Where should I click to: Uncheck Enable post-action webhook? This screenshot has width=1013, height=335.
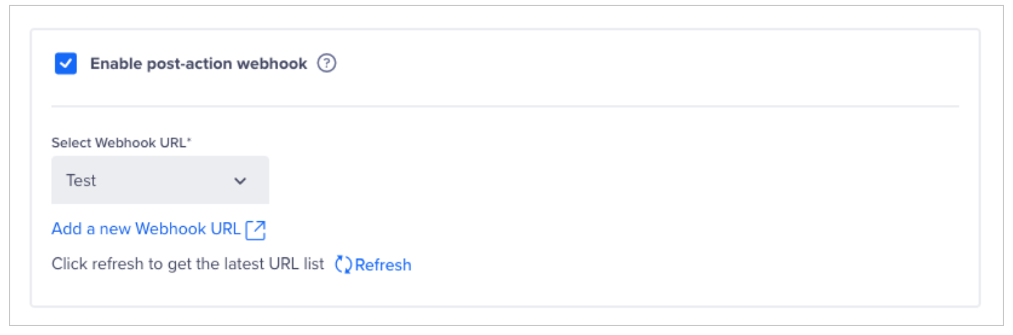click(66, 64)
